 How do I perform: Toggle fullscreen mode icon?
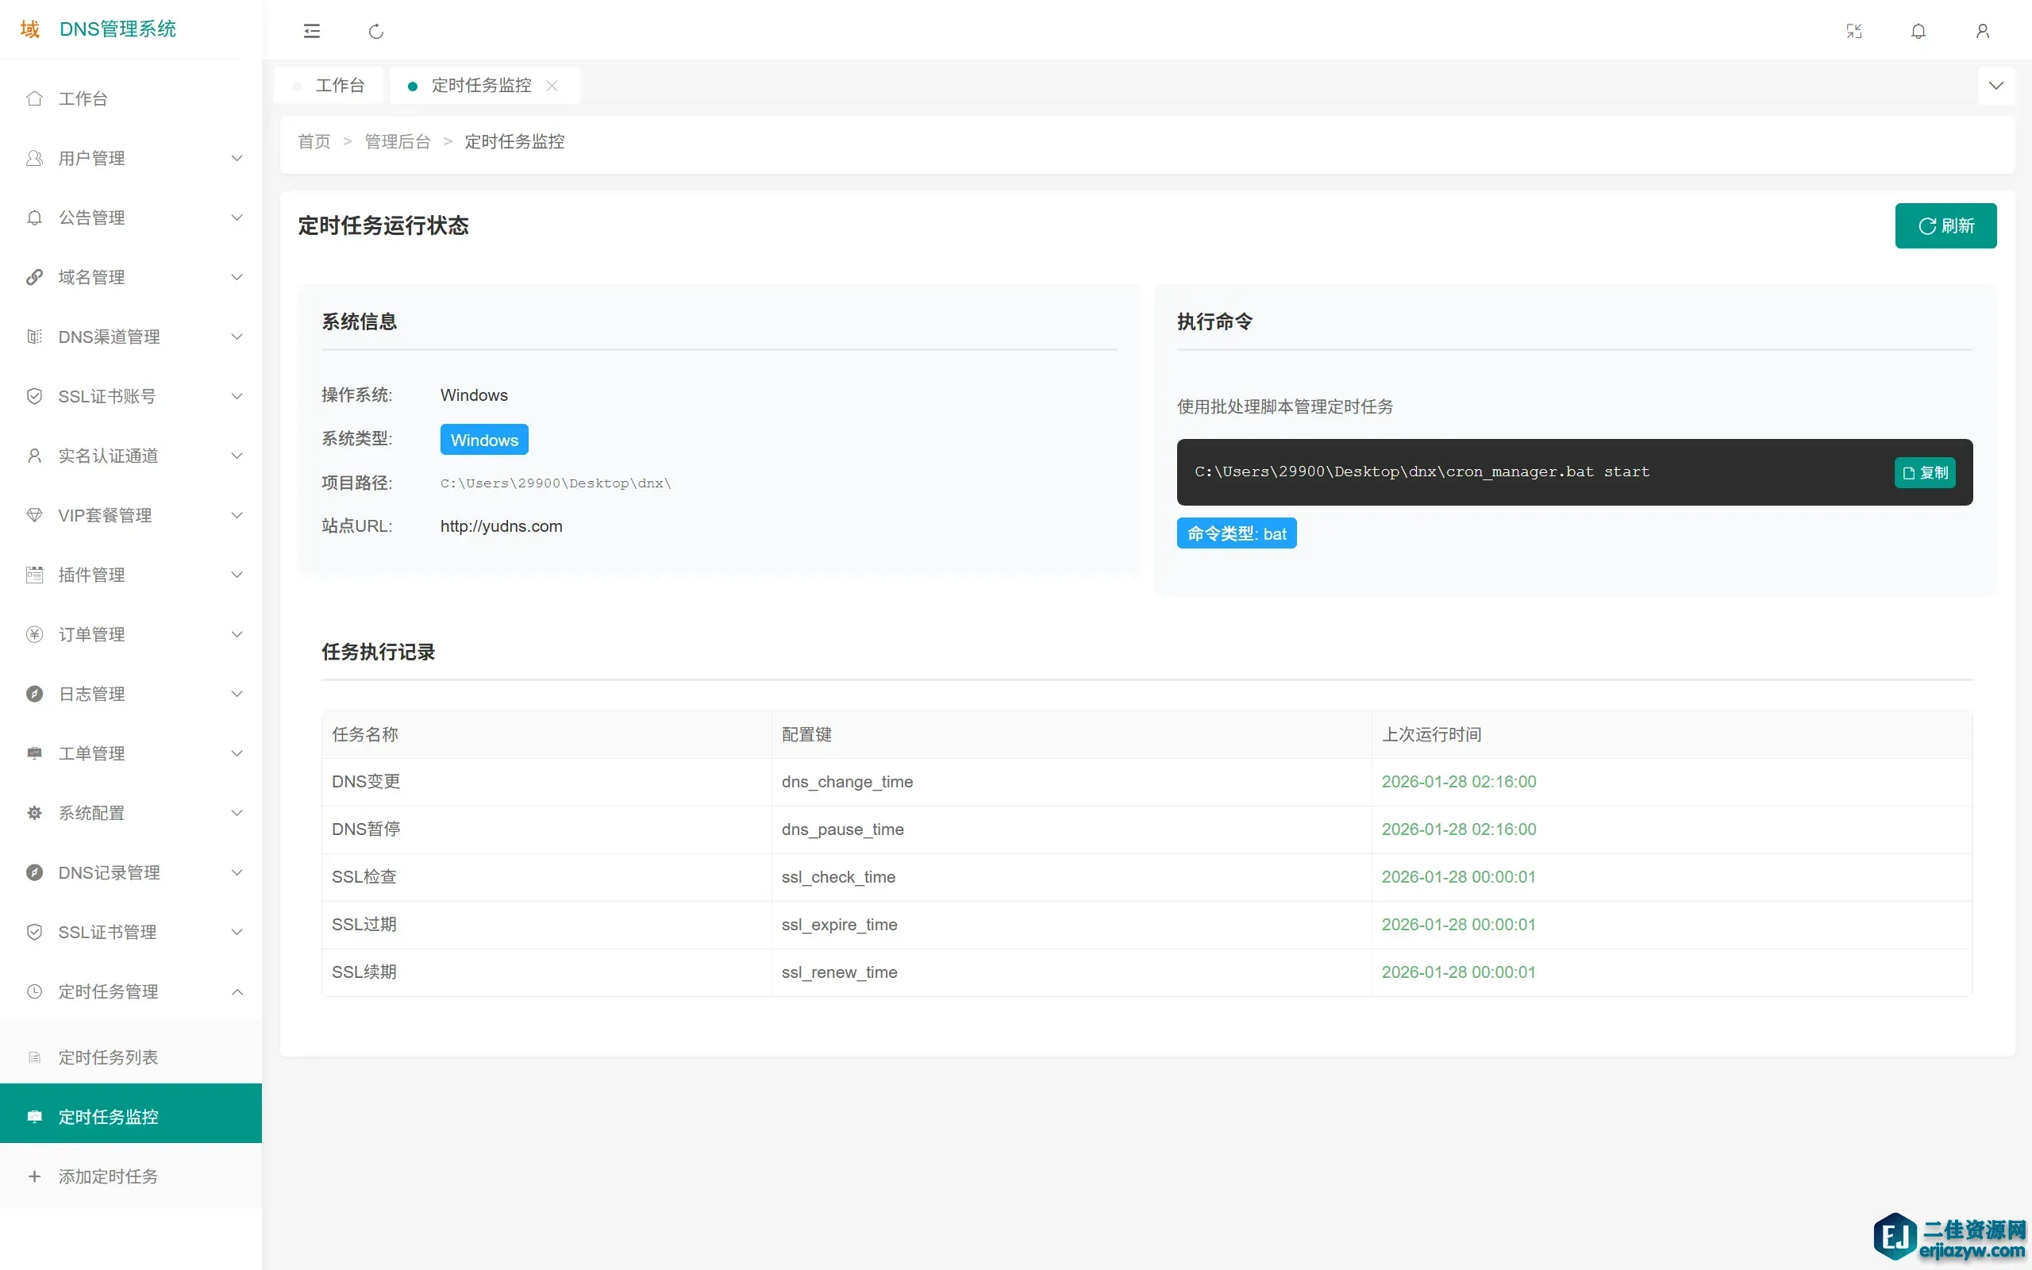point(1854,31)
